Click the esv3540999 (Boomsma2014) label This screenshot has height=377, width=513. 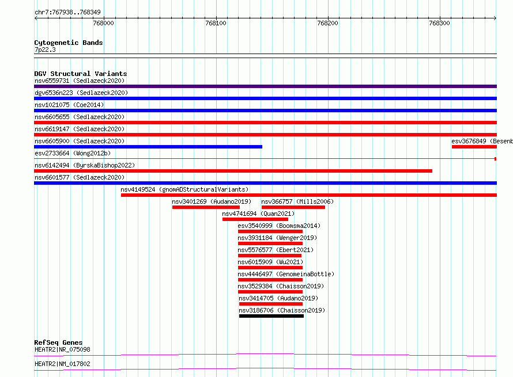click(279, 226)
